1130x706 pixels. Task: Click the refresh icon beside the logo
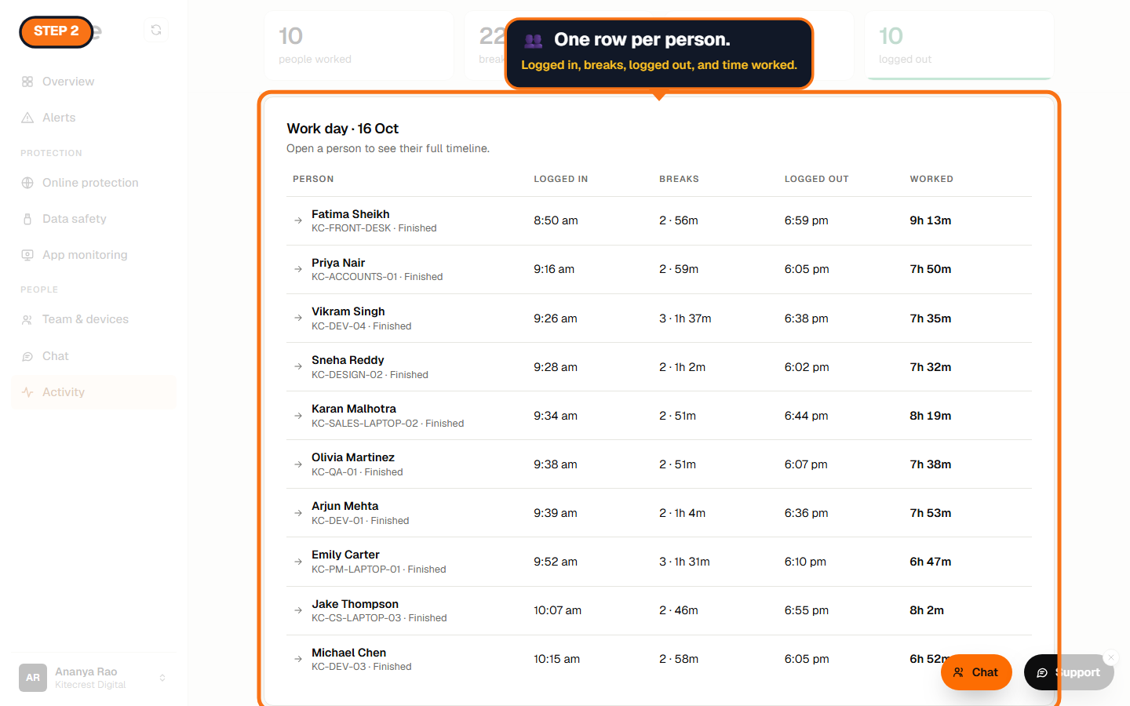pyautogui.click(x=156, y=30)
